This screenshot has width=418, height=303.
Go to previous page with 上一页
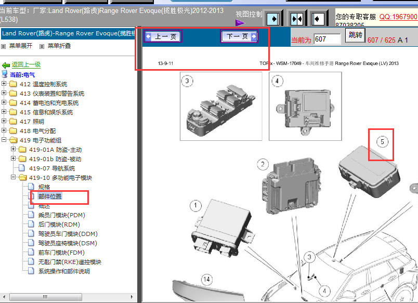(x=163, y=36)
